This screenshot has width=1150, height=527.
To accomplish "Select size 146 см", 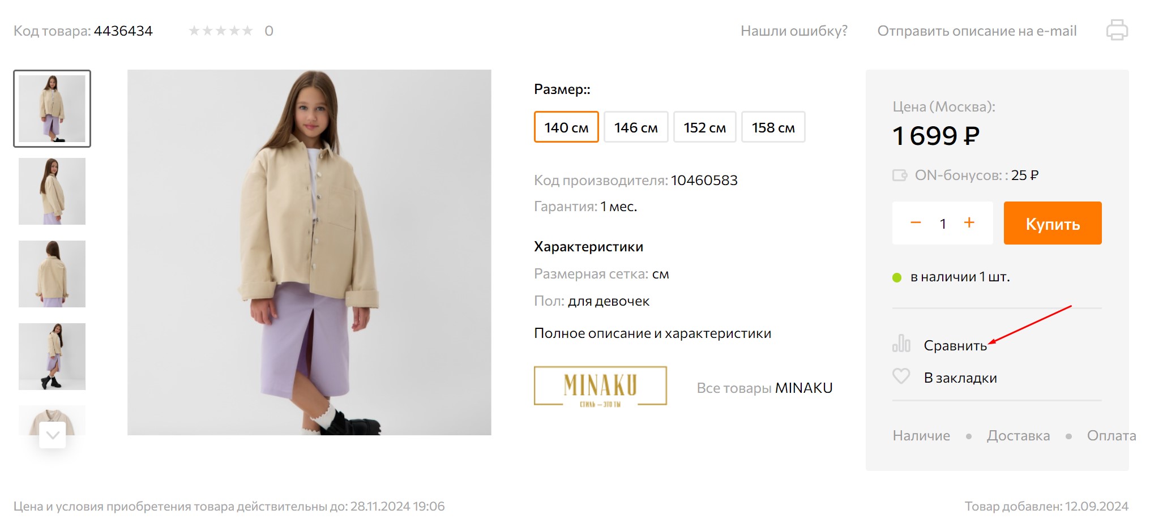I will (x=636, y=127).
